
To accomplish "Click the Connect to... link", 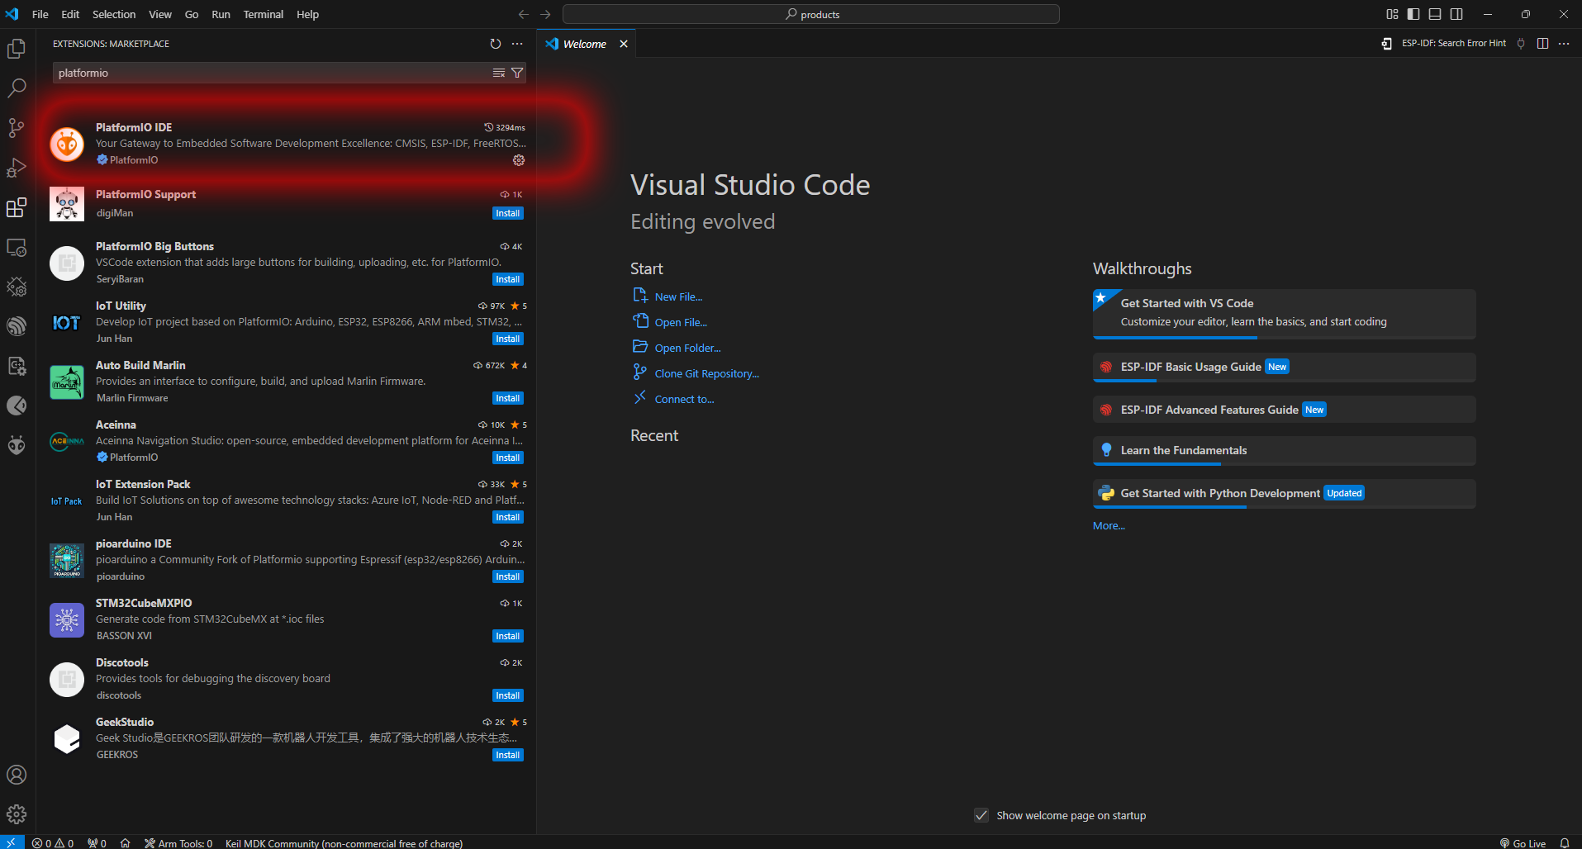I will 684,399.
